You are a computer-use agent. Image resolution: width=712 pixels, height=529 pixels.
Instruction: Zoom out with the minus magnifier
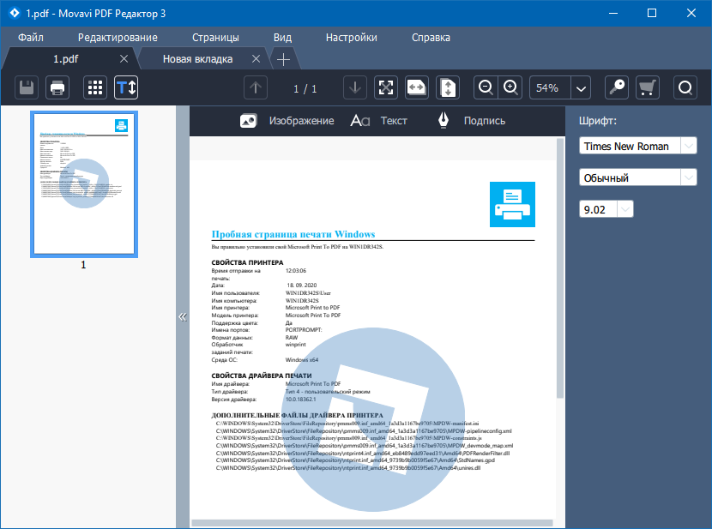[486, 87]
